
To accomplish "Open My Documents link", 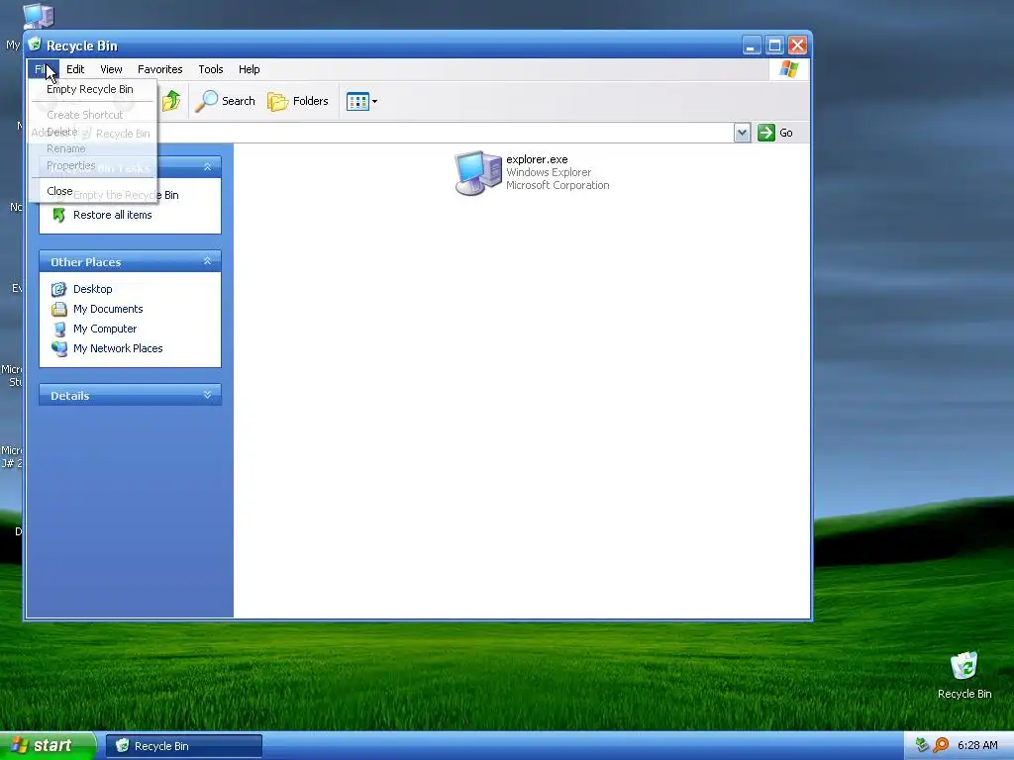I will point(108,309).
